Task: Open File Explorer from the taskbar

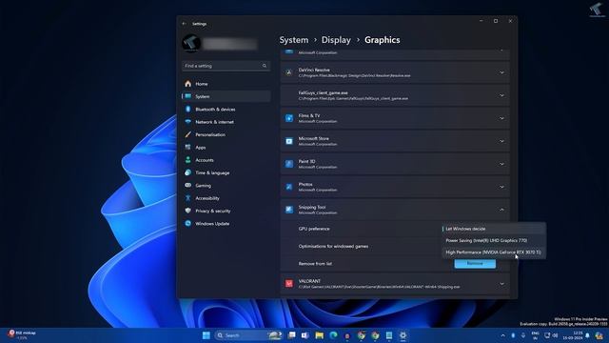Action: [320, 335]
